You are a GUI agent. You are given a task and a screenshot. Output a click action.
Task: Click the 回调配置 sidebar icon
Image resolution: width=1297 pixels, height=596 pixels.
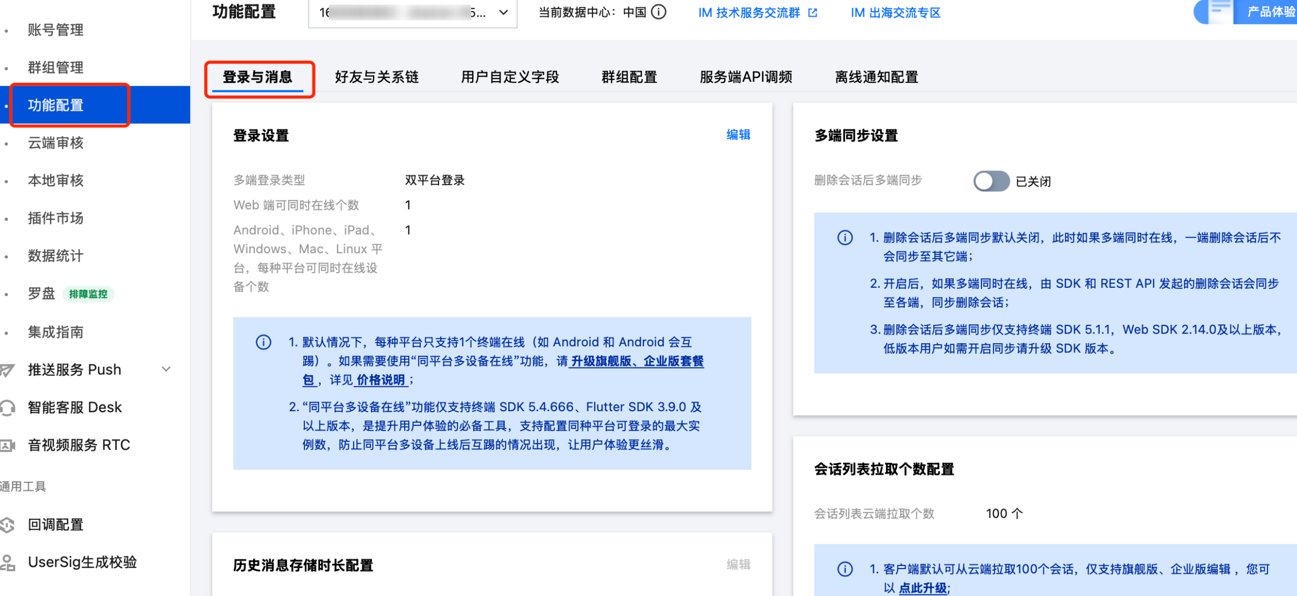click(x=7, y=524)
